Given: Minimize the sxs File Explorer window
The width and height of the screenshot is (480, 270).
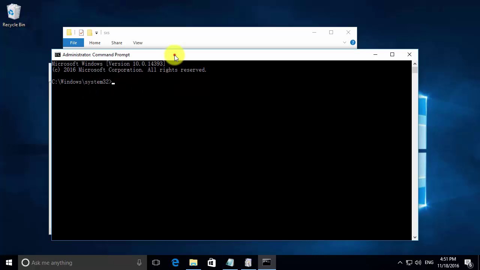Looking at the screenshot, I should tap(314, 33).
